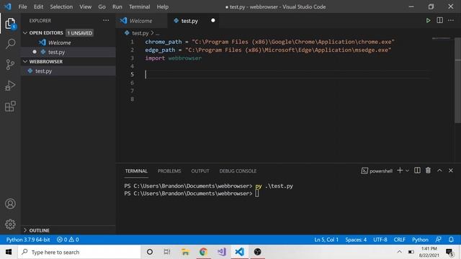Open the Accounts menu icon
Image resolution: width=461 pixels, height=259 pixels.
[10, 204]
